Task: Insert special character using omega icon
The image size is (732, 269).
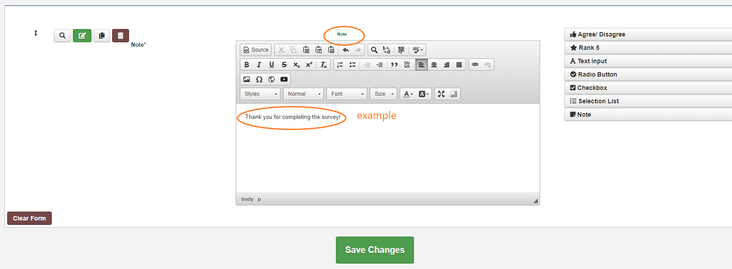Action: pyautogui.click(x=259, y=79)
